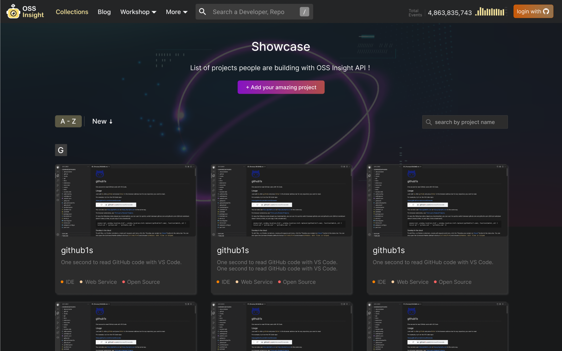The height and width of the screenshot is (351, 562).
Task: Click the IDE tag in the first row's middle card
Action: click(223, 282)
